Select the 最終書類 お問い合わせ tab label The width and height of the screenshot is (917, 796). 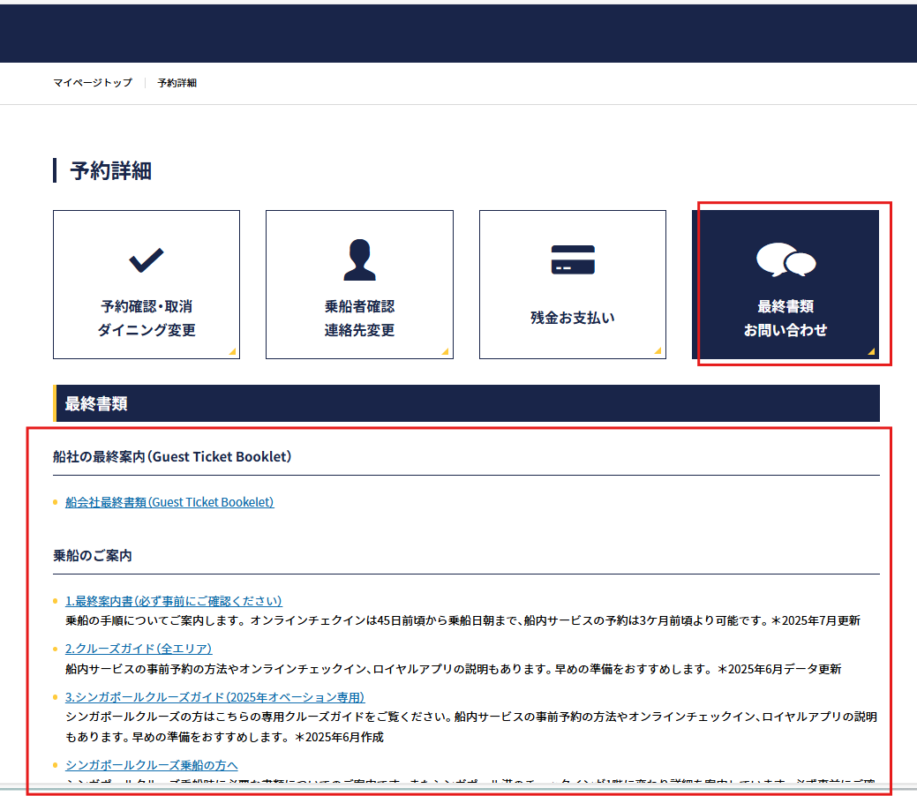point(785,319)
